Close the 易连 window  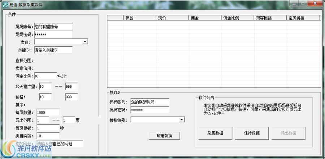315,3
